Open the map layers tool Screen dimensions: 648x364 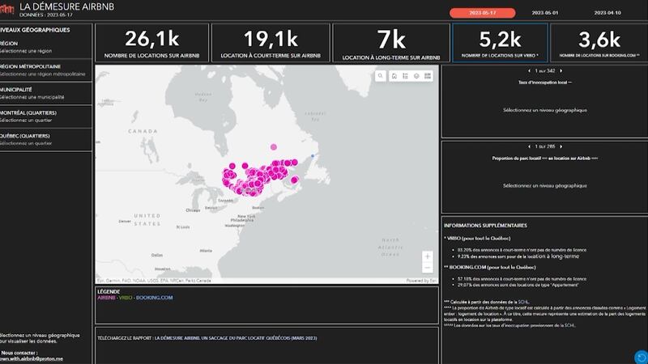click(x=416, y=76)
